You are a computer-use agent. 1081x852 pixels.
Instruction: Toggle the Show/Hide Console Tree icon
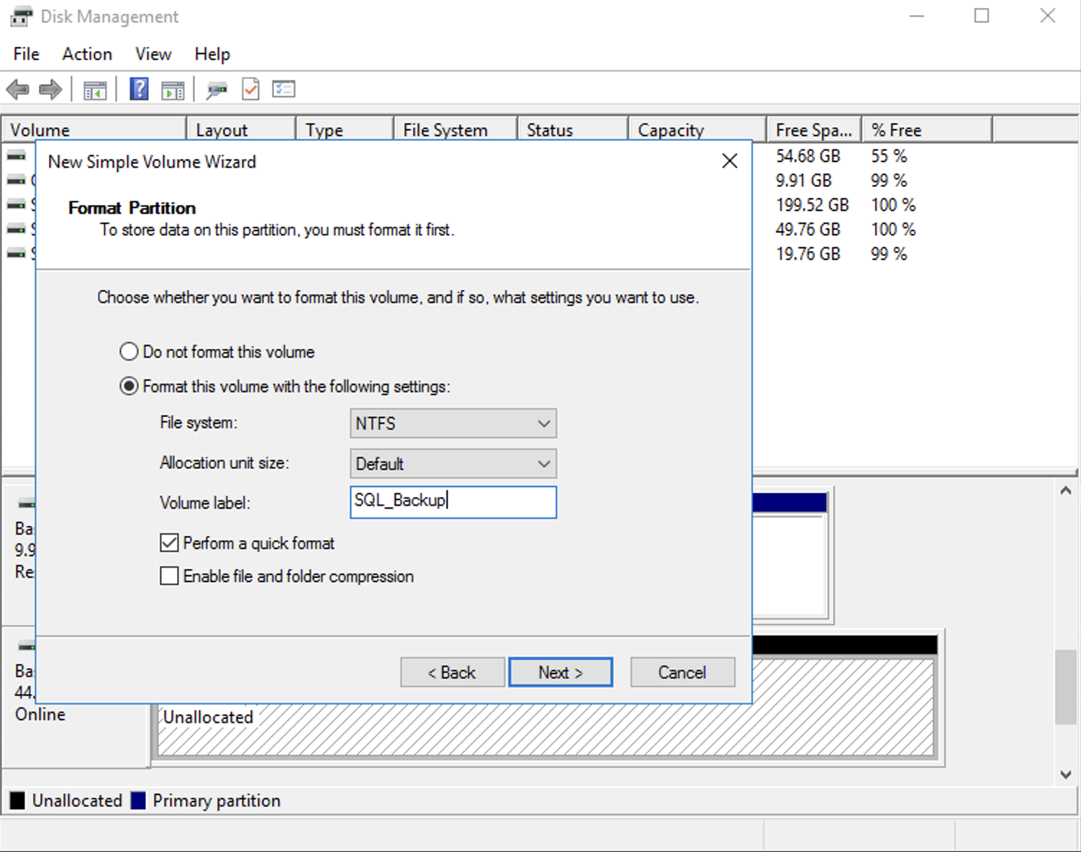(94, 89)
